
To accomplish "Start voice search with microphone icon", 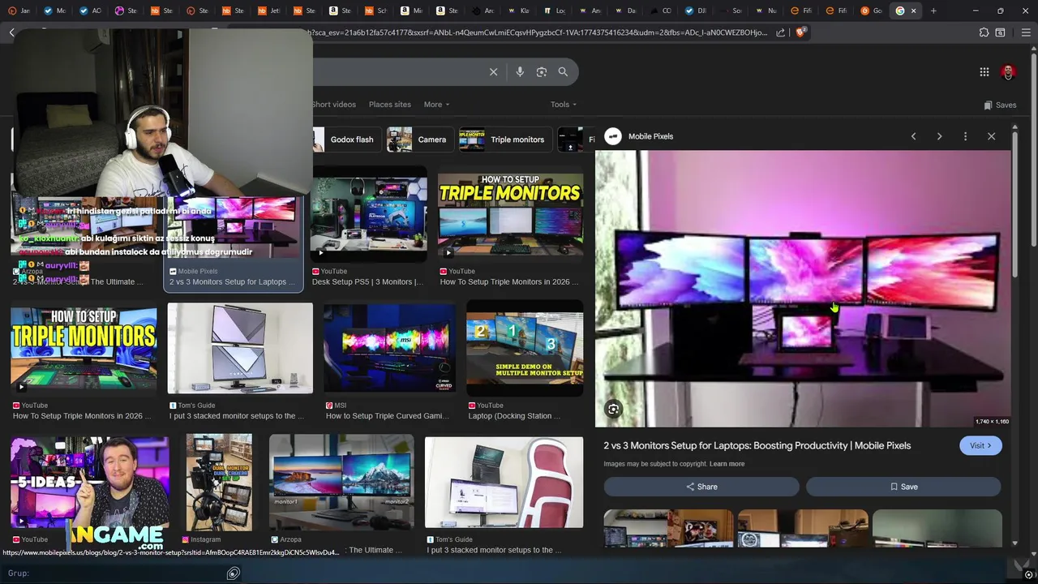I will click(520, 72).
